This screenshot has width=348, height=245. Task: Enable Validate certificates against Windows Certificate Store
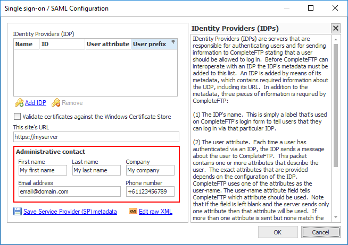coord(18,117)
